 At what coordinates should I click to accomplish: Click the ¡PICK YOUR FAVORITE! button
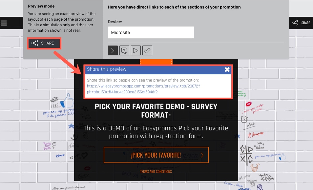(x=156, y=155)
